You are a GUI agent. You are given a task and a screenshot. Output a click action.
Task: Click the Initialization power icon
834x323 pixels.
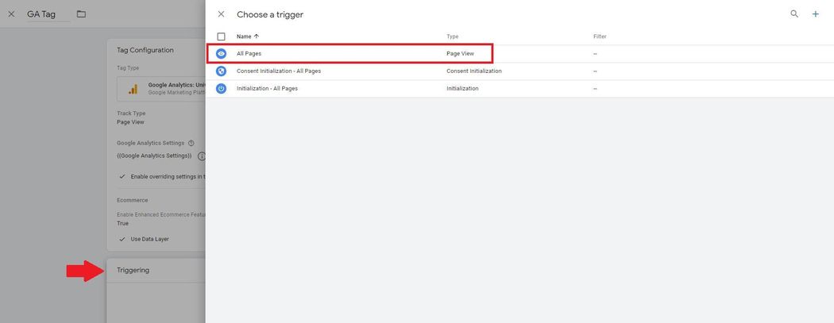click(222, 89)
